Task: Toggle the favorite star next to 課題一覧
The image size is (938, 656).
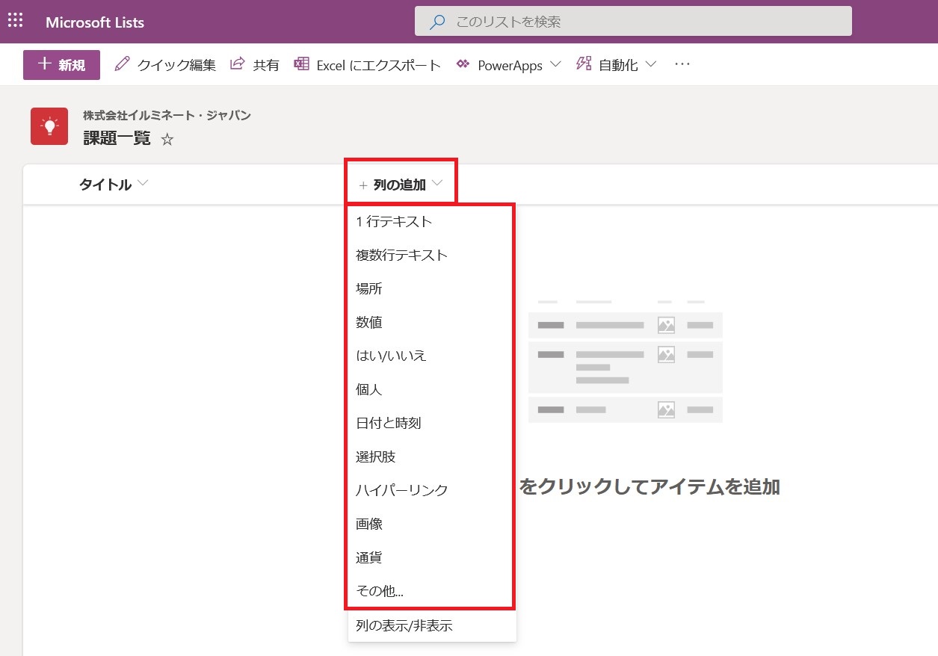Action: tap(167, 139)
